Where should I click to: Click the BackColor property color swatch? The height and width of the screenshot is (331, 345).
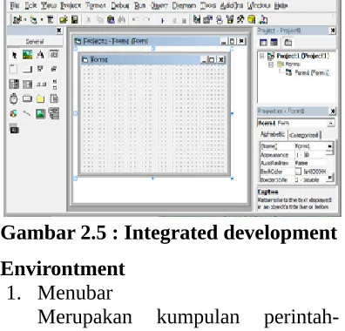point(298,172)
